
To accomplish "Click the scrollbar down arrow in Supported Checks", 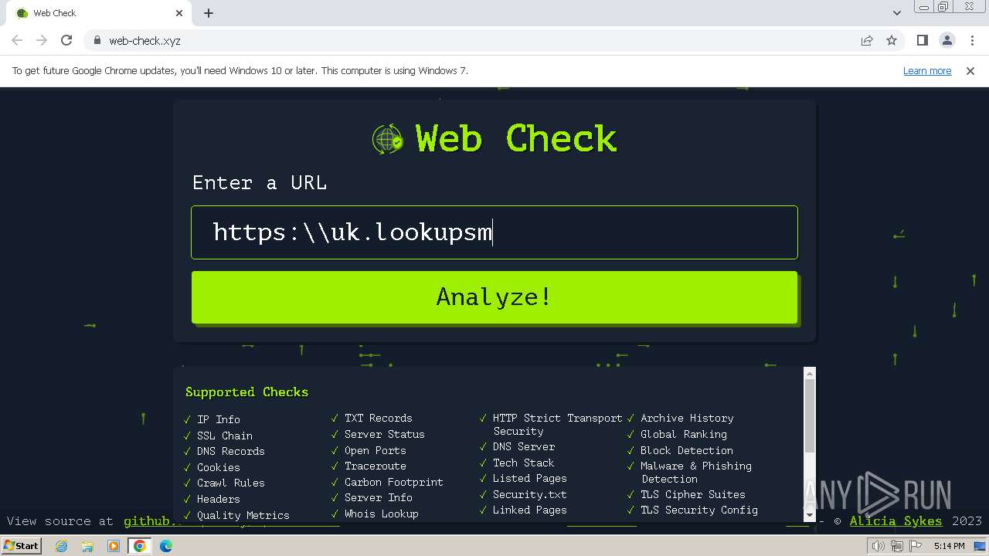I will click(x=810, y=514).
